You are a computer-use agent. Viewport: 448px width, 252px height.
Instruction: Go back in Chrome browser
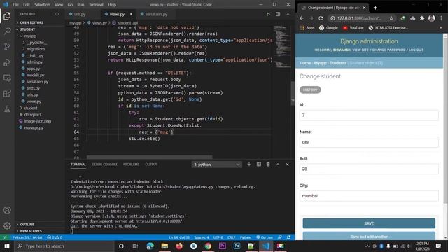pos(302,18)
